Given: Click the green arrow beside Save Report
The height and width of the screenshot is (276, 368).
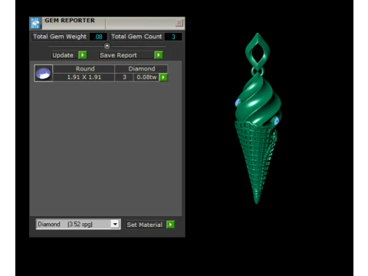Looking at the screenshot, I should click(159, 55).
